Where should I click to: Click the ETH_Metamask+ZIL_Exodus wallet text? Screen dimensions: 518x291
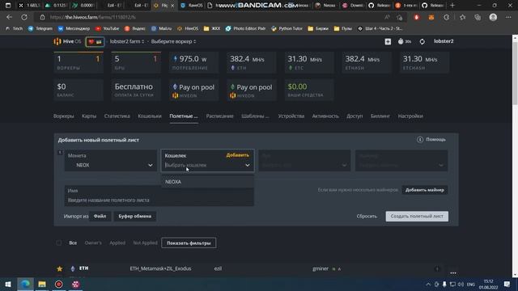point(160,268)
